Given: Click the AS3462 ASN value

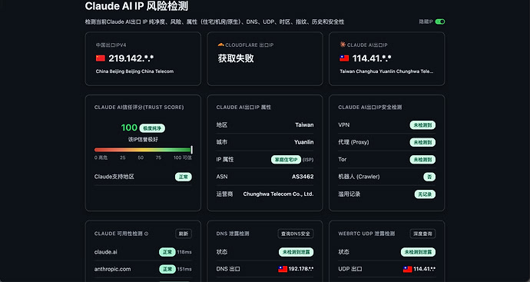Looking at the screenshot, I should coord(303,177).
